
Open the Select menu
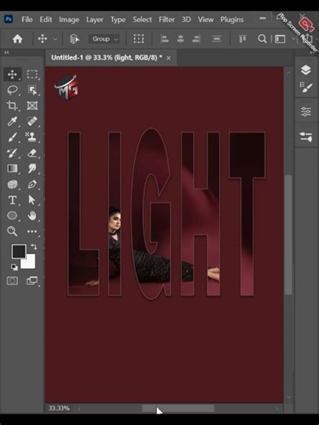[x=142, y=20]
